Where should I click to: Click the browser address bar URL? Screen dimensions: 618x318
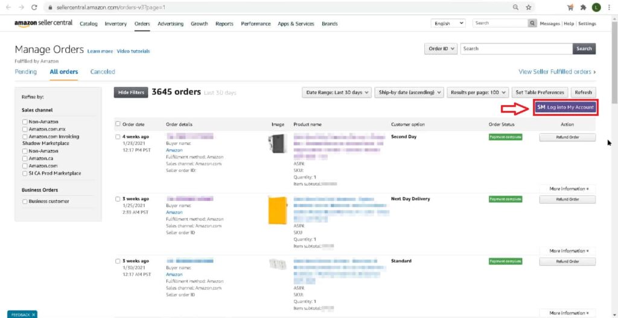point(110,7)
